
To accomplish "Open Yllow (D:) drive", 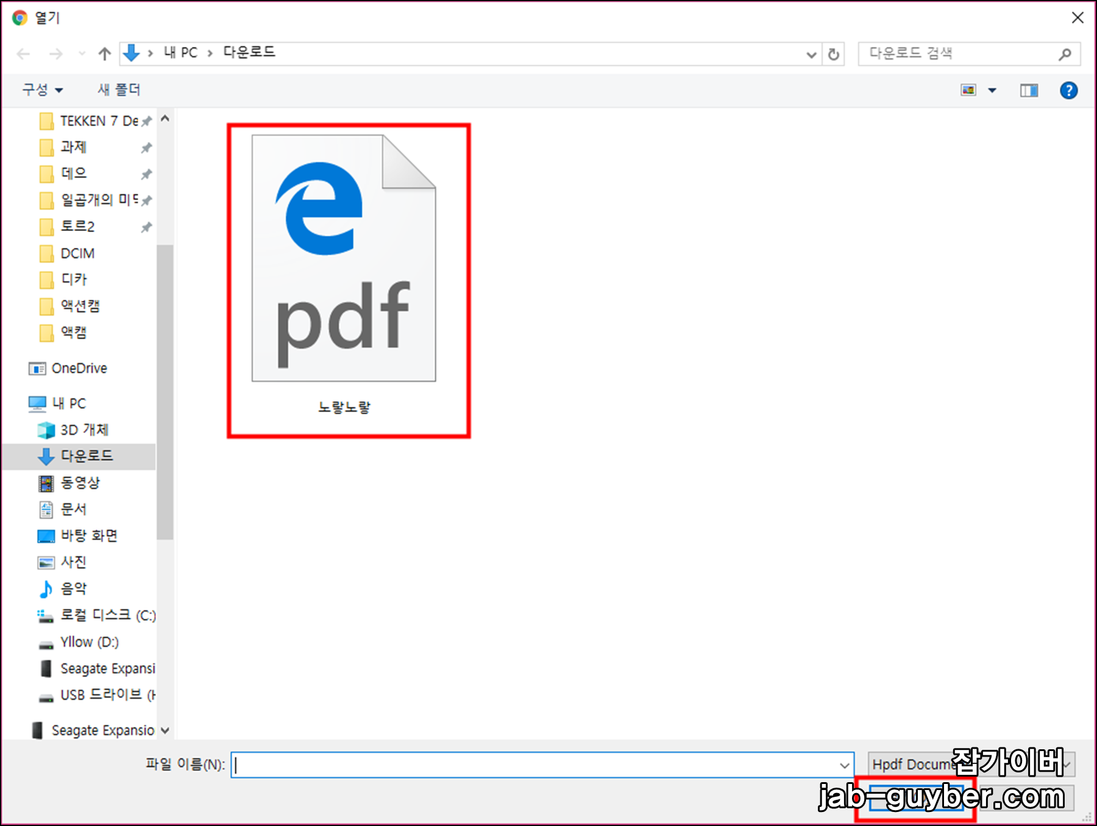I will tap(89, 642).
